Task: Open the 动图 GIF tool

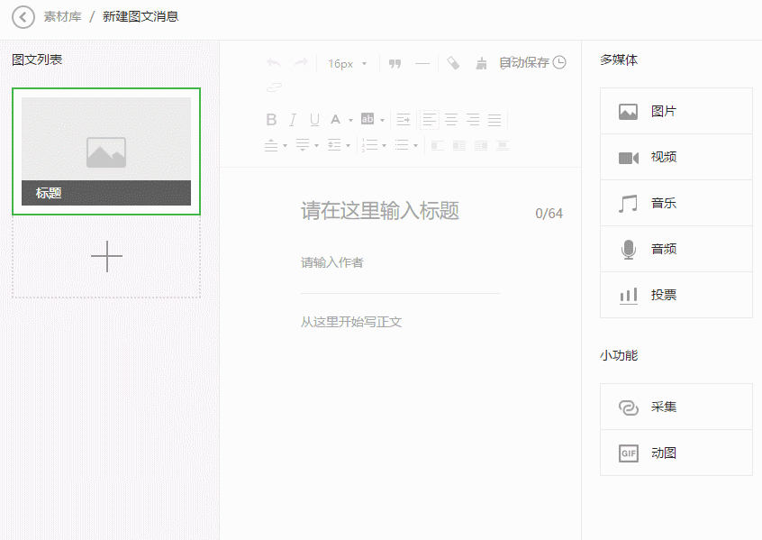Action: 676,453
